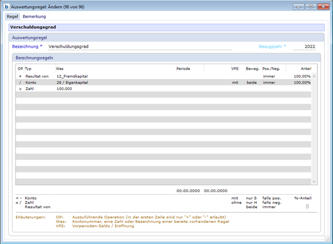
Task: Click the trash icon below %-Anteil
Action: [x=307, y=206]
